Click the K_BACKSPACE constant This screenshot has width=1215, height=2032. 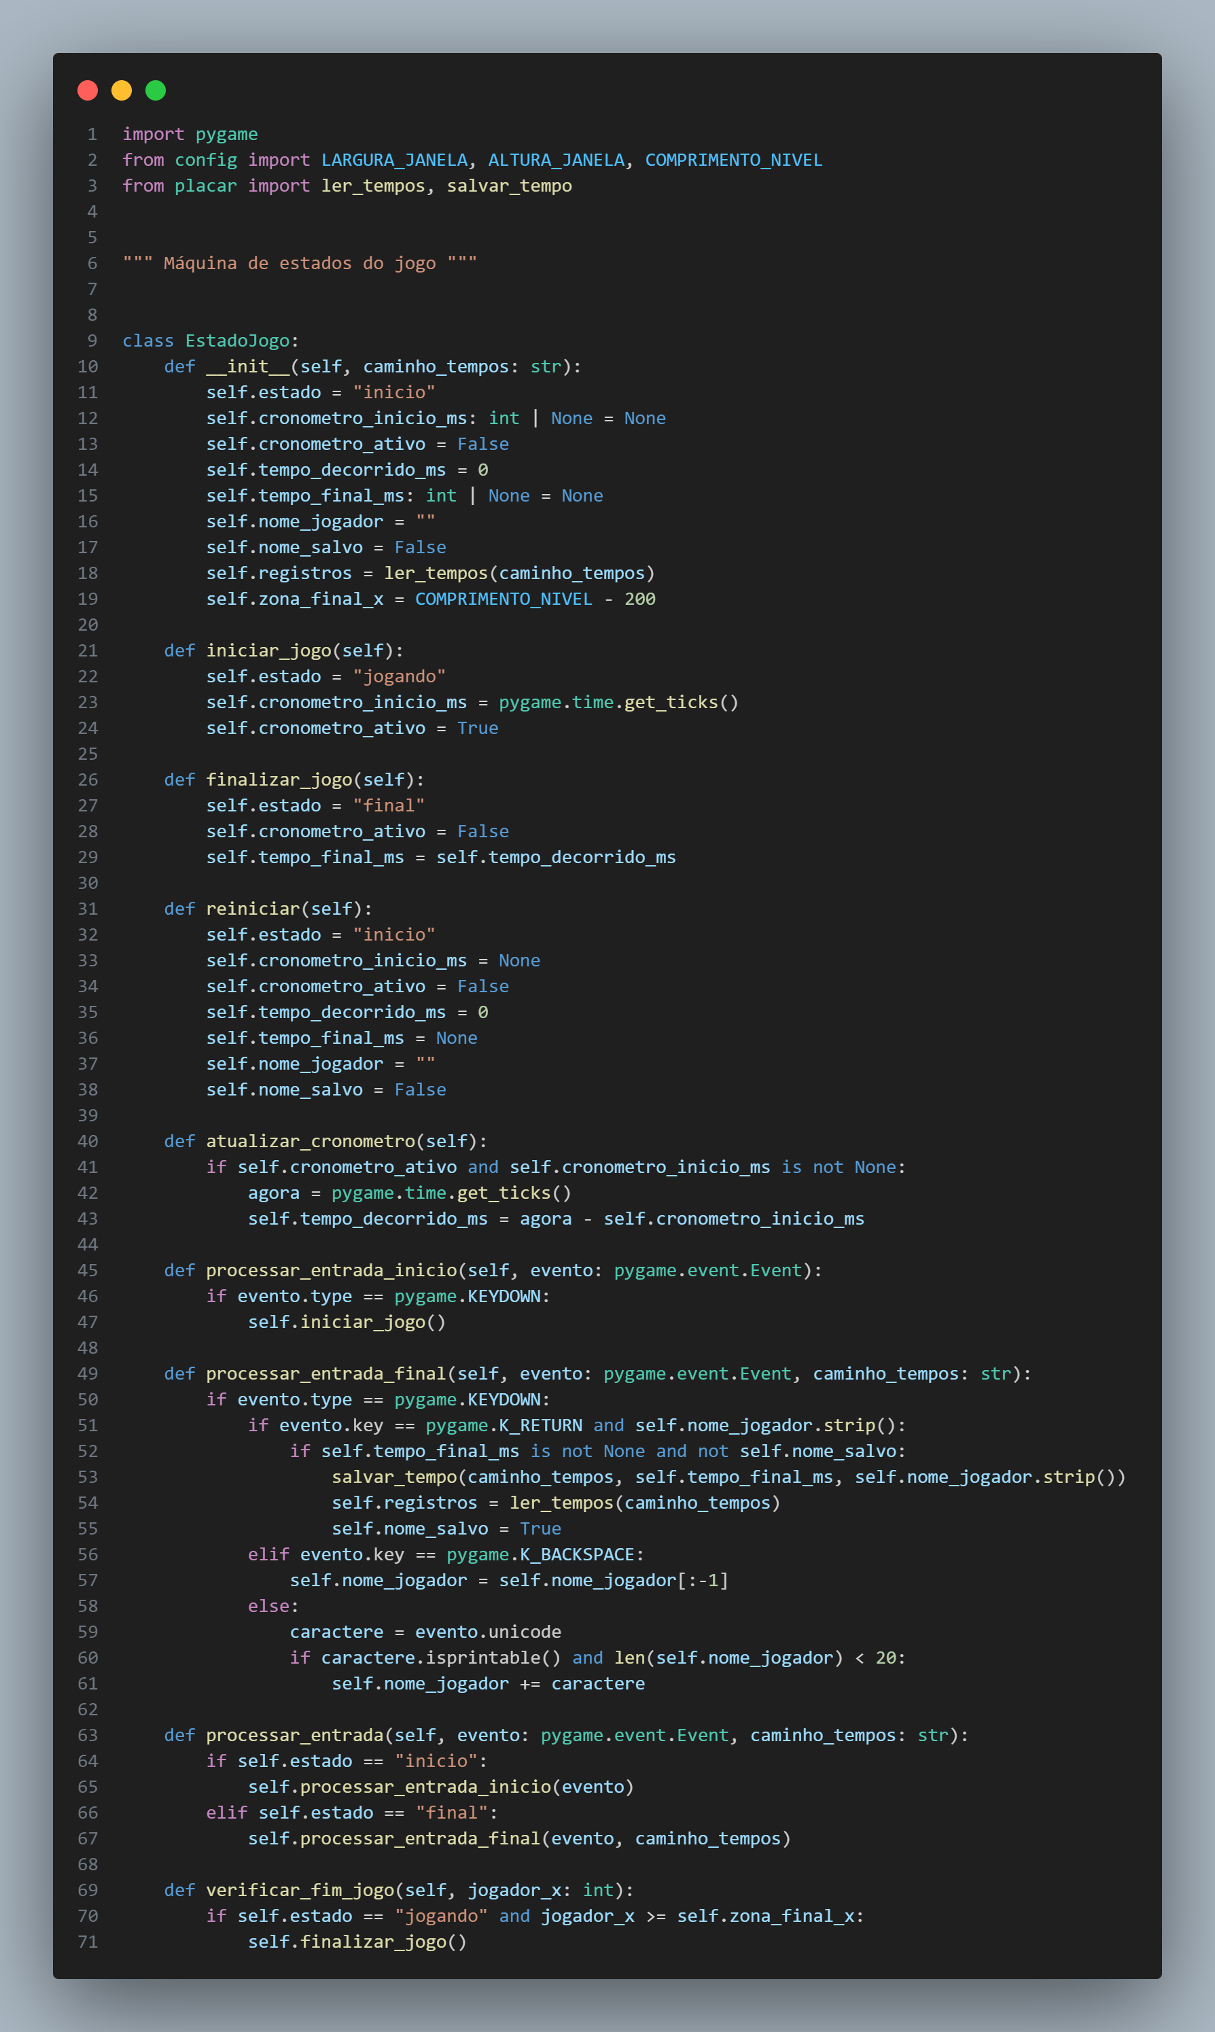click(x=576, y=1554)
